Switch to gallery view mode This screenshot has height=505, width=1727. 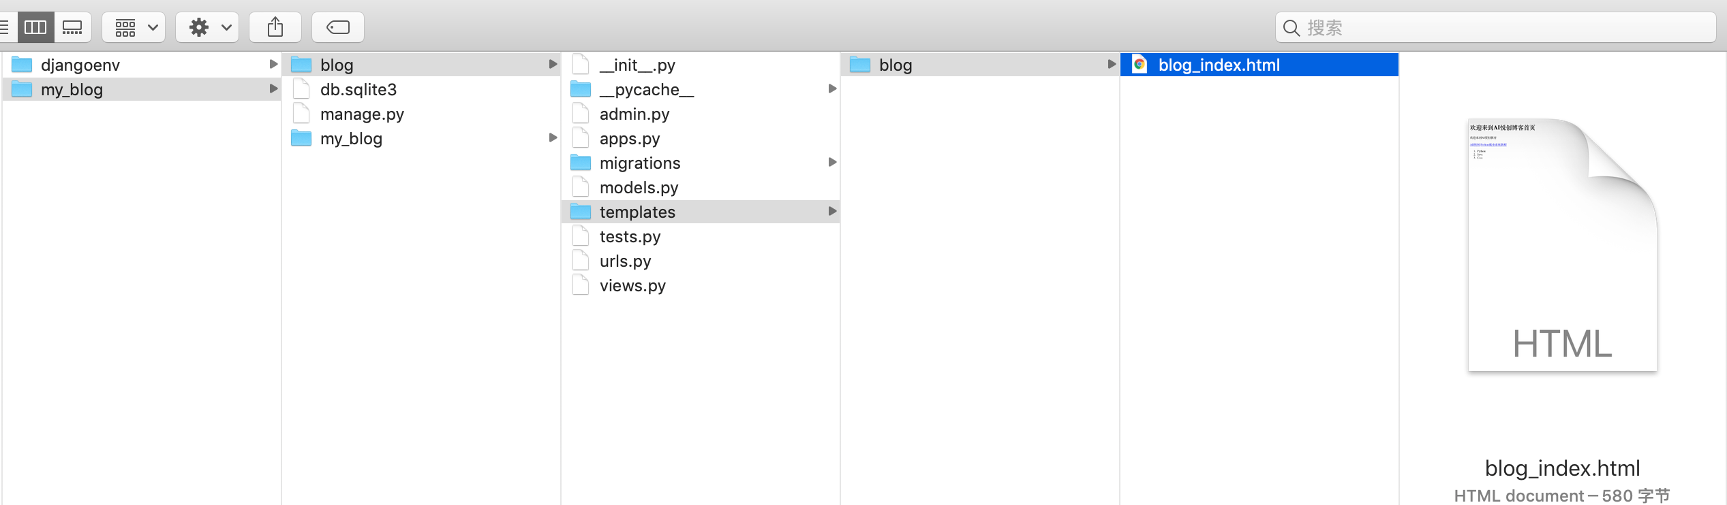point(72,27)
